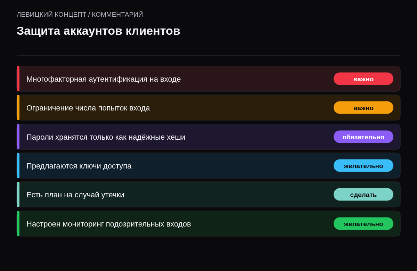The image size is (417, 271).
Task: Click the 'ЛЕВИЦКИЙ КОНЦЕПТ / КОММЕНТАРИЙ' breadcrumb
Action: coord(80,15)
